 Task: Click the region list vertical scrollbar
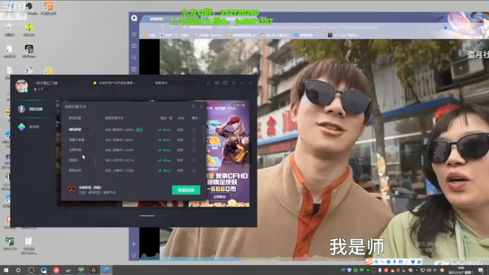tap(95, 162)
